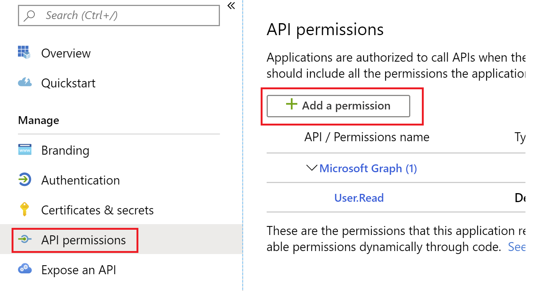Click the Overview icon in the sidebar
This screenshot has height=291, width=555.
pyautogui.click(x=24, y=53)
